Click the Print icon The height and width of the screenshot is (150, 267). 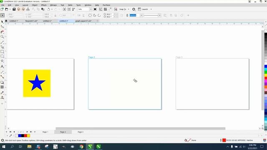[x=28, y=9]
